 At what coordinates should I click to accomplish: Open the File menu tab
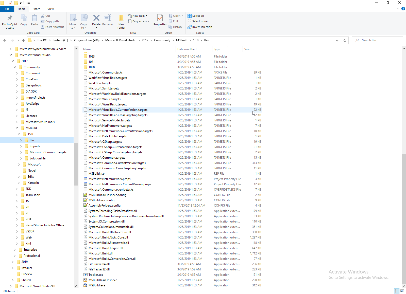pos(7,9)
